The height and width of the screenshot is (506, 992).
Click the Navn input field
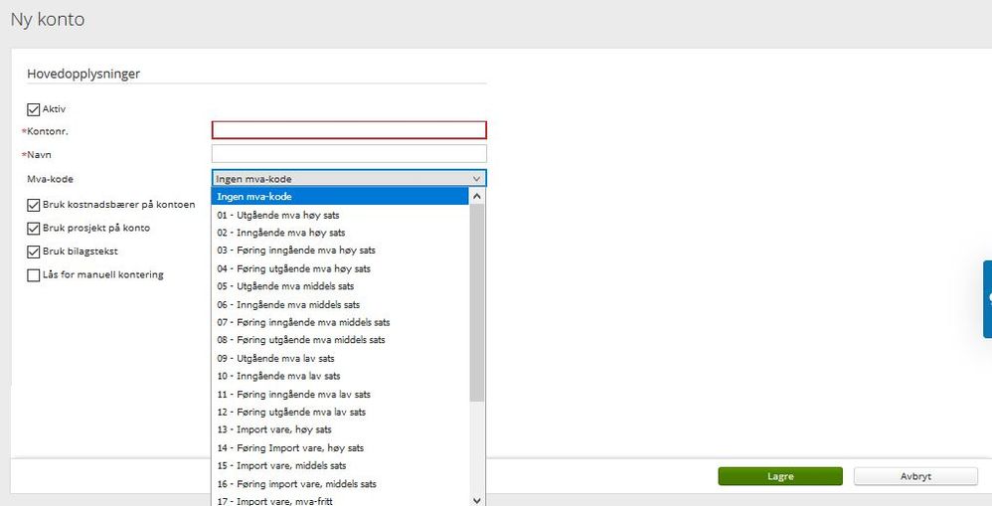click(349, 154)
